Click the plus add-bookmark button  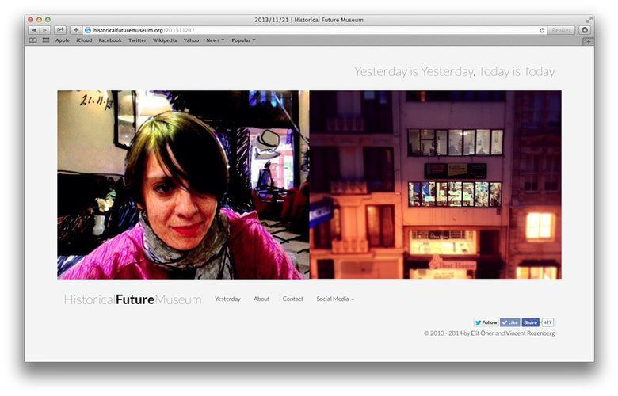click(x=76, y=30)
